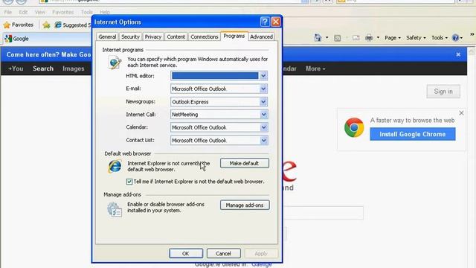
Task: Click the +You link on Google bar
Action: [16, 68]
